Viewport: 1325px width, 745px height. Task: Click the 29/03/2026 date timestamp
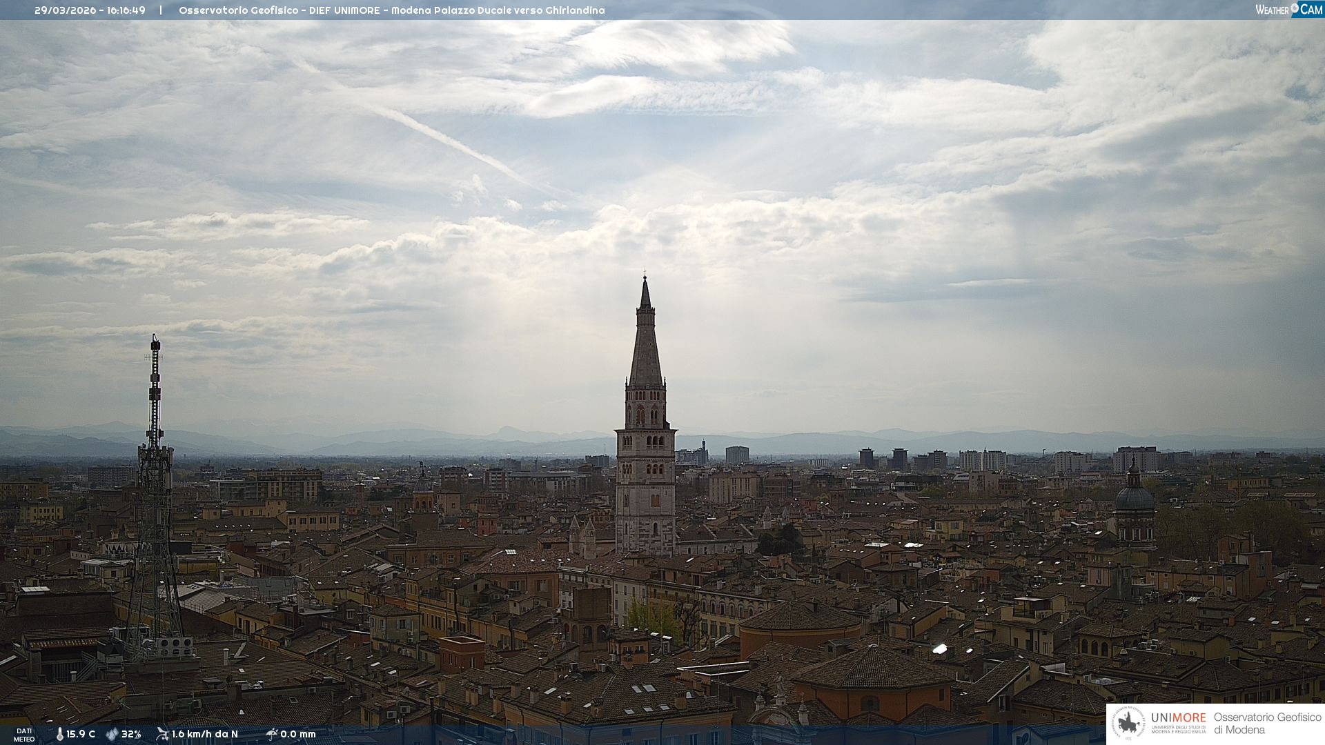point(66,10)
